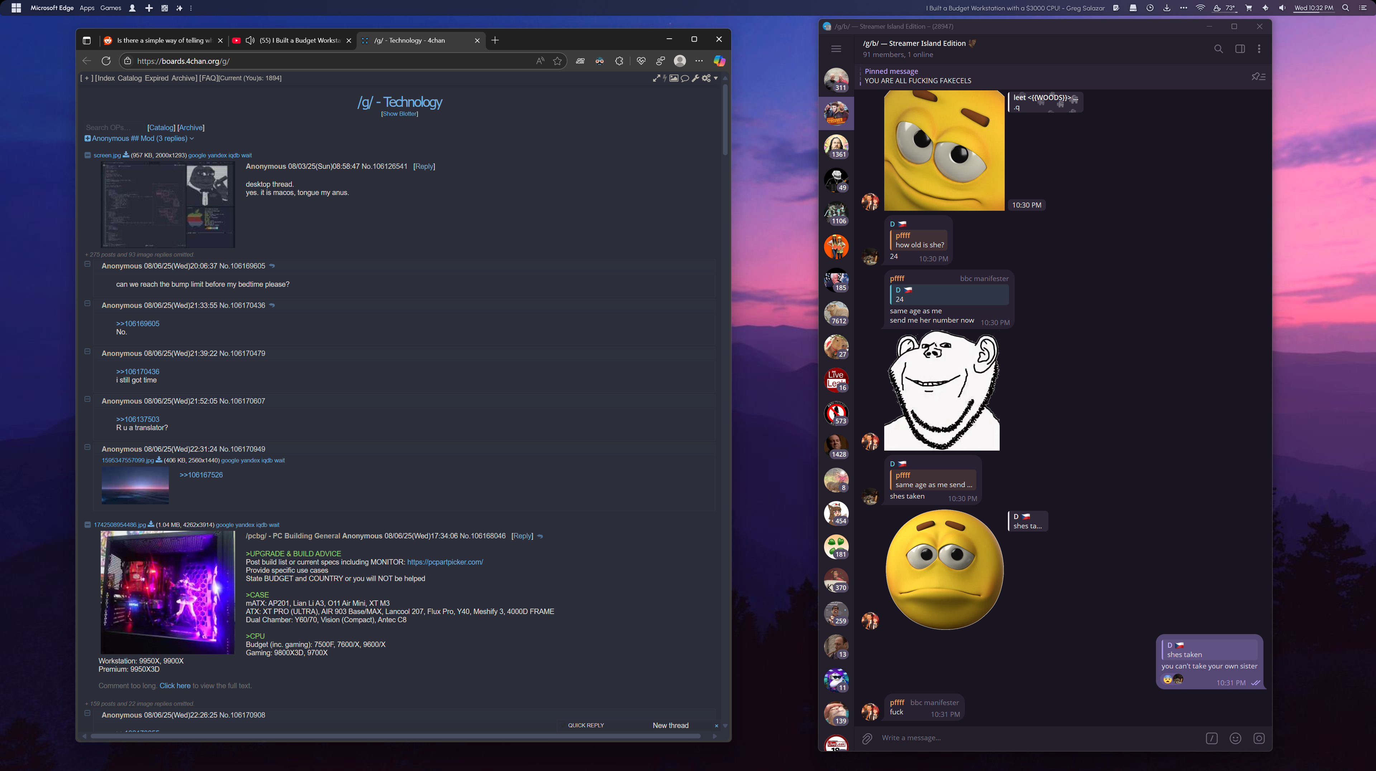This screenshot has height=771, width=1376.
Task: Open the 4chan Catalog link in header
Action: 129,78
